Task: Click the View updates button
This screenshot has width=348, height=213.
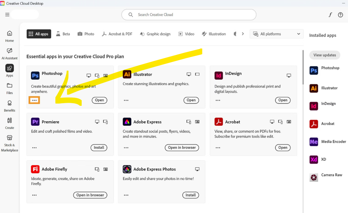Action: coord(325,55)
